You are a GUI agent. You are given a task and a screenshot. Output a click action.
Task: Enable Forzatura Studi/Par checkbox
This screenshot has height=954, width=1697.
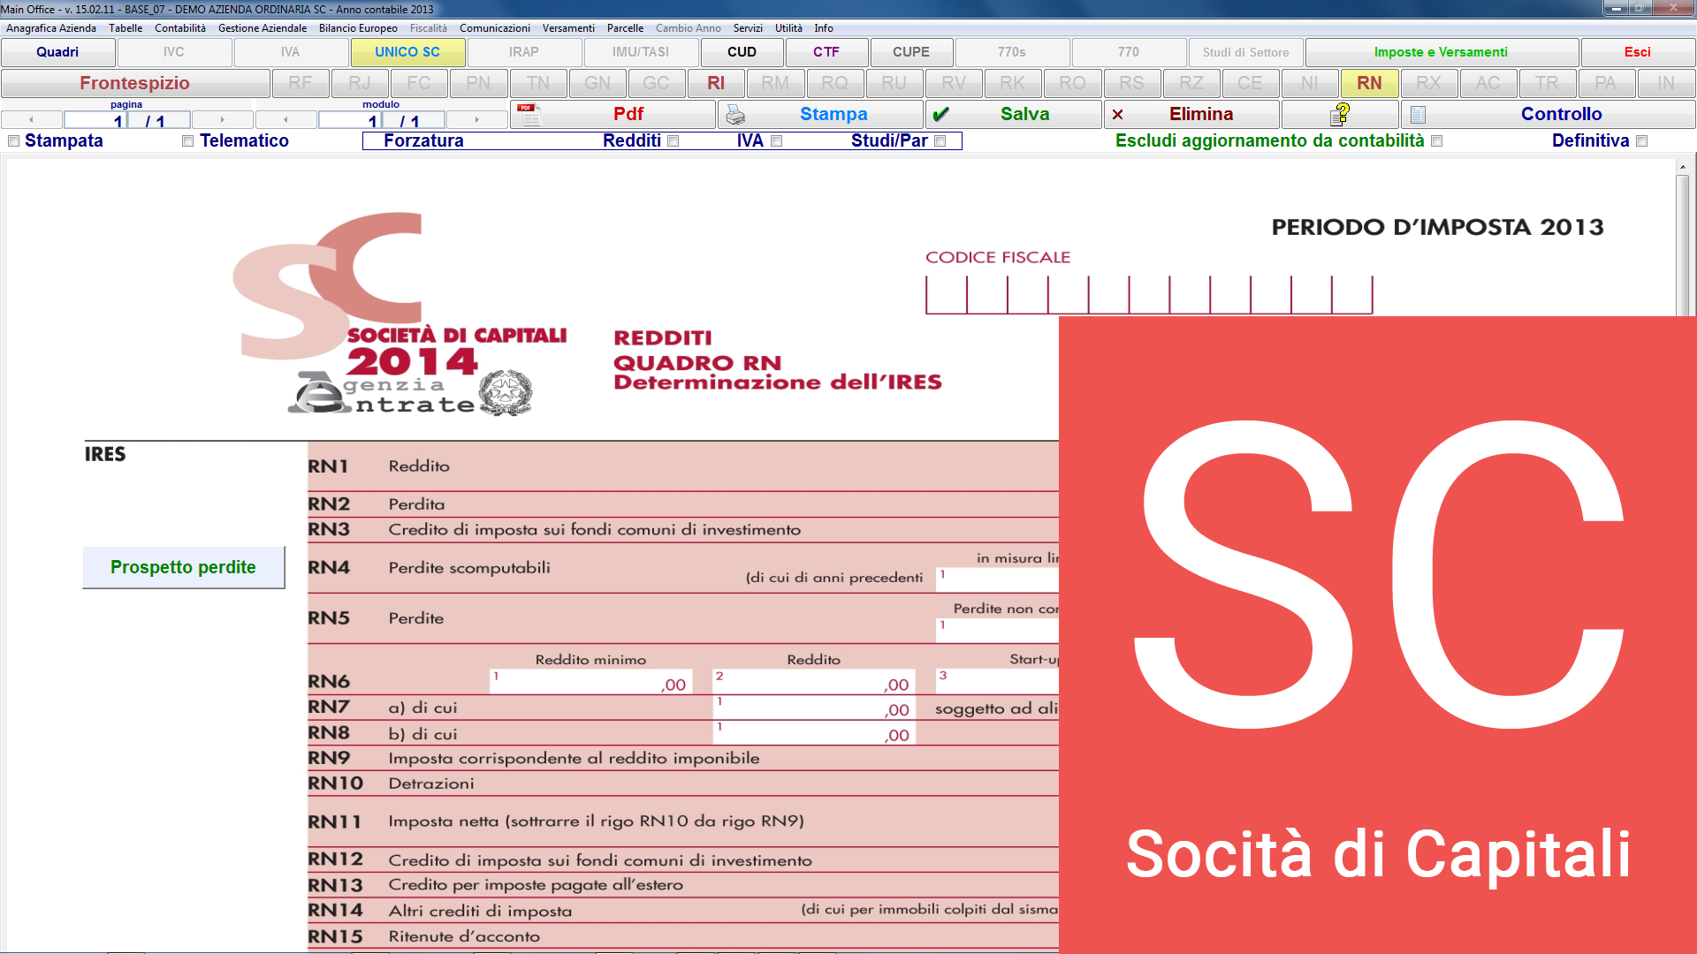point(940,141)
